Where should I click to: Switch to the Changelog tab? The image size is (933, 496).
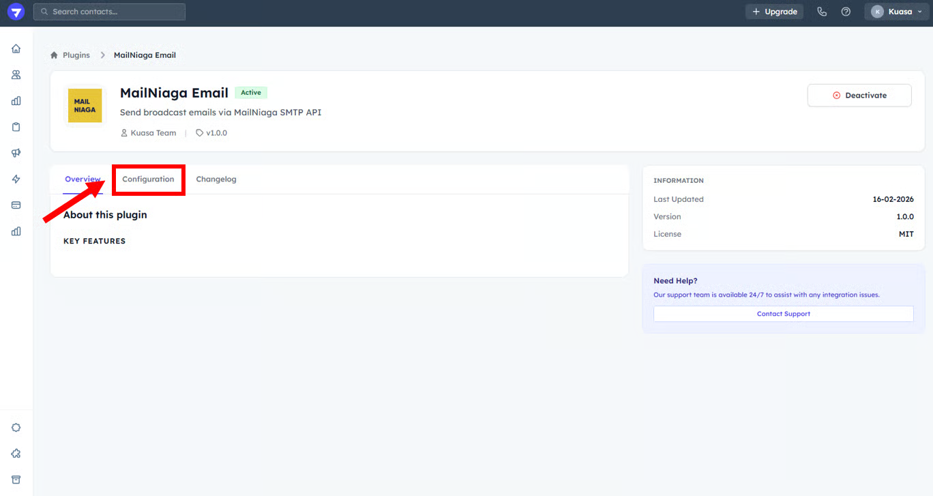(216, 179)
